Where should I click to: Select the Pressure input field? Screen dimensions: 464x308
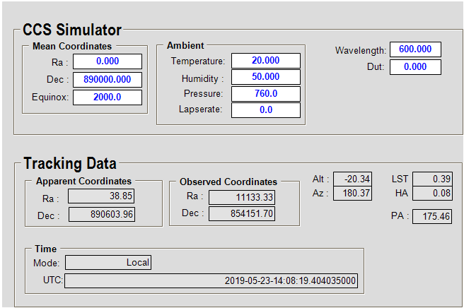click(x=265, y=93)
